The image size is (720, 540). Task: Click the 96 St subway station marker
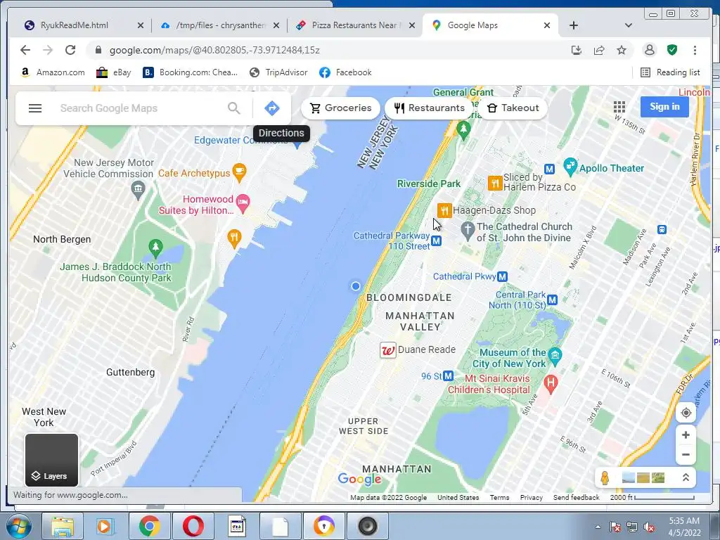click(448, 376)
